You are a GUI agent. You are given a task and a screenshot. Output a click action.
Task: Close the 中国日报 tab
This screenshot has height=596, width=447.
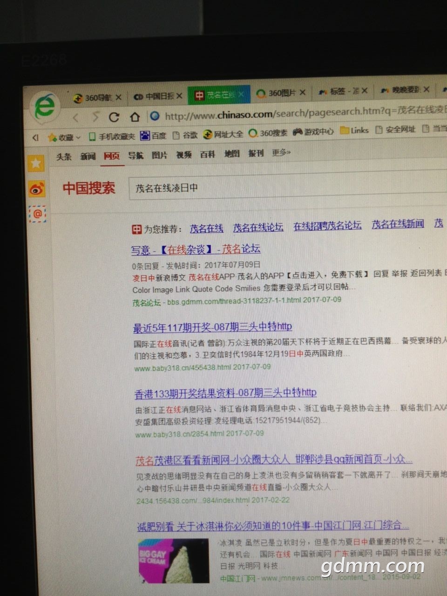179,96
